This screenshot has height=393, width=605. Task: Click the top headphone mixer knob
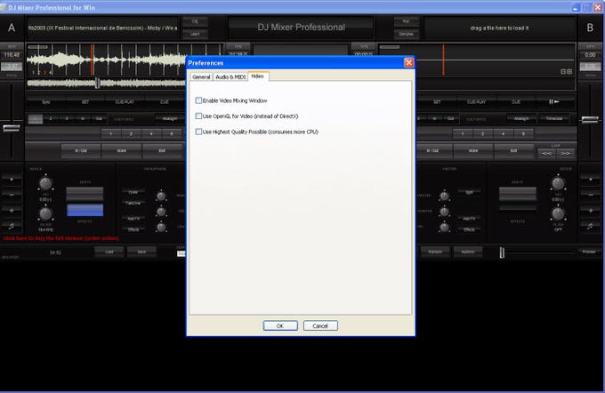161,196
